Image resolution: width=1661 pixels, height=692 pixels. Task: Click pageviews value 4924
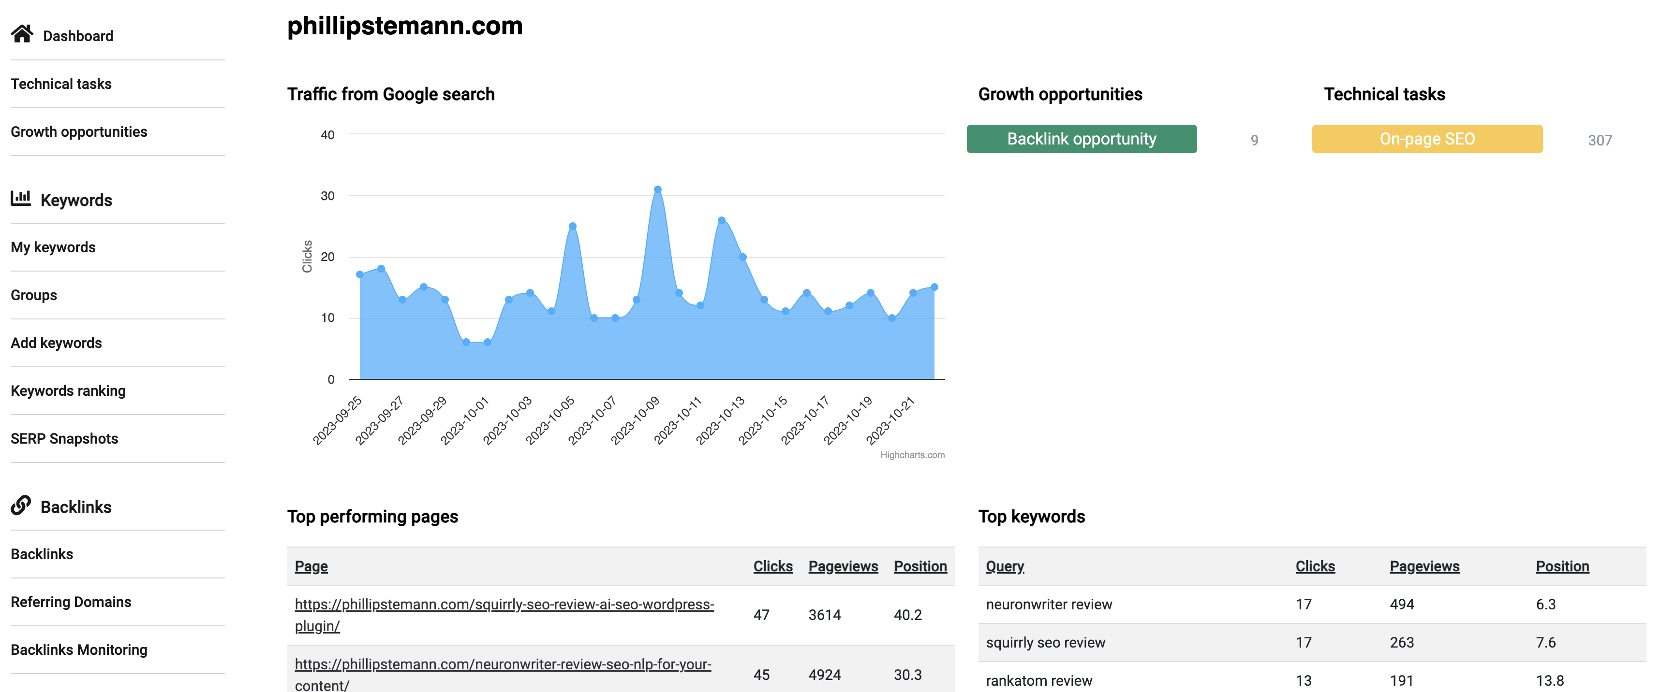[x=825, y=675]
